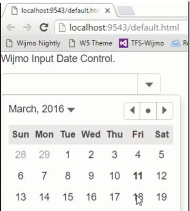Close the localhost:9543 browser tab
Viewport: 190px width, 211px height.
(107, 11)
